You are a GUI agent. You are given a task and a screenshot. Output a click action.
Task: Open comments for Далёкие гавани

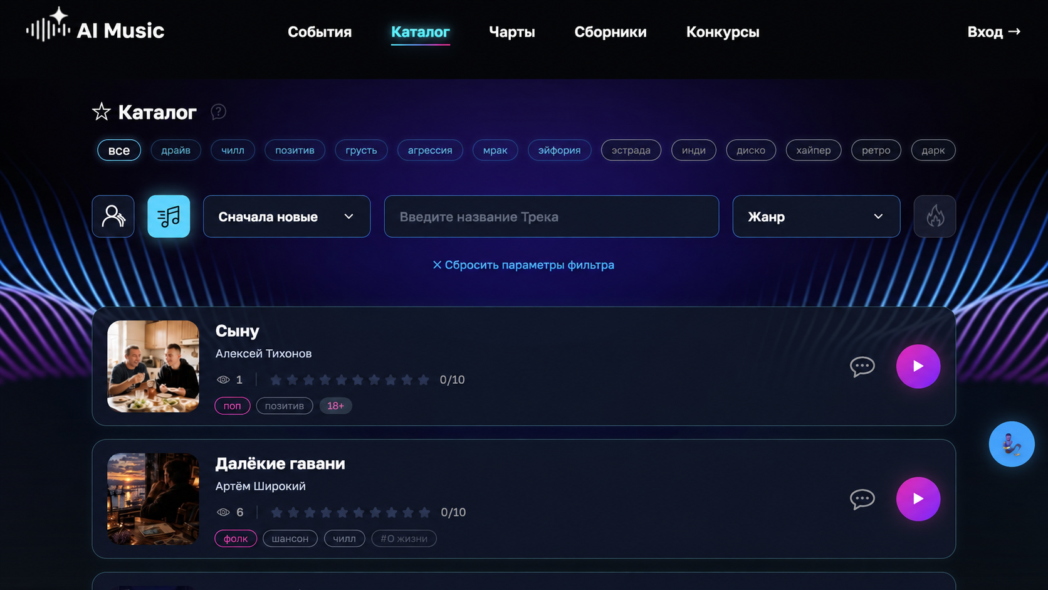pyautogui.click(x=862, y=499)
